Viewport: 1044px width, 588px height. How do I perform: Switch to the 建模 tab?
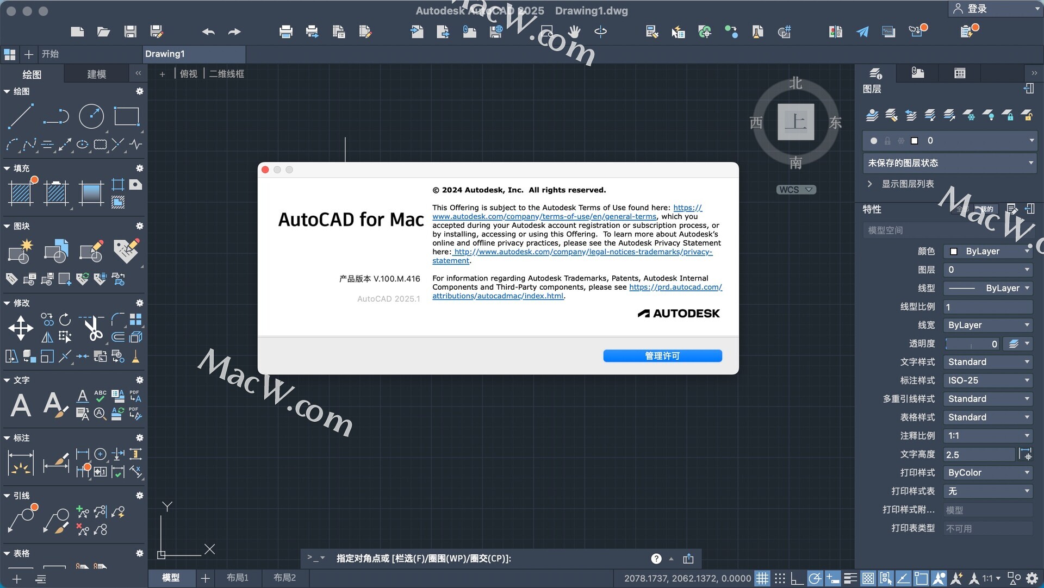click(96, 74)
